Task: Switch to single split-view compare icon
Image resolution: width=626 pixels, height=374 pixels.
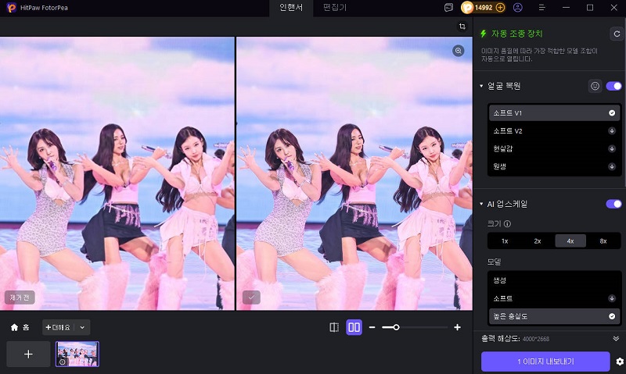Action: pyautogui.click(x=334, y=327)
